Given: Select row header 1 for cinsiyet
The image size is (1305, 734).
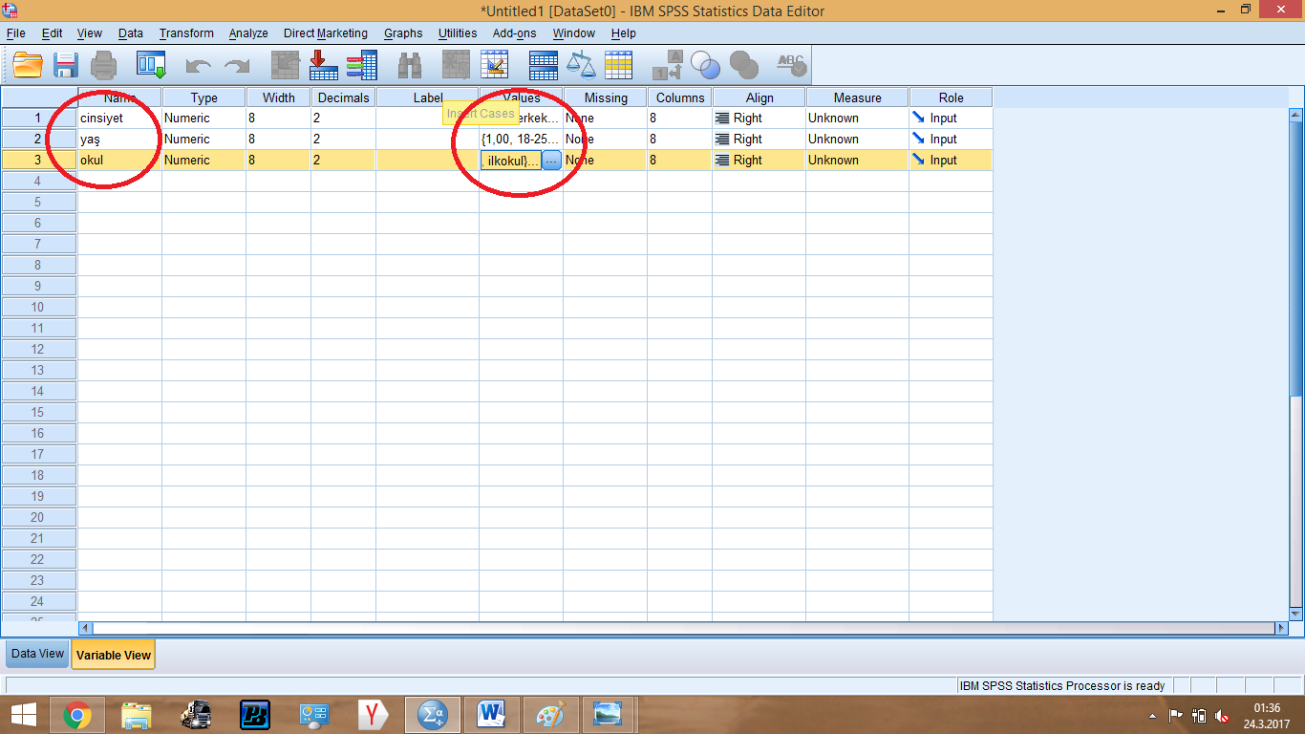Looking at the screenshot, I should (x=38, y=119).
